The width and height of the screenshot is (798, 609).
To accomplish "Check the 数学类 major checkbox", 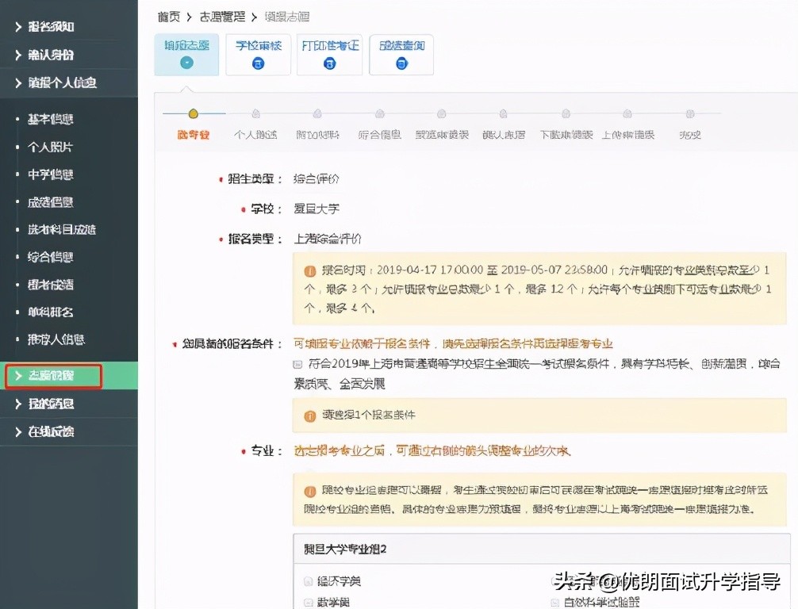I will [x=308, y=603].
